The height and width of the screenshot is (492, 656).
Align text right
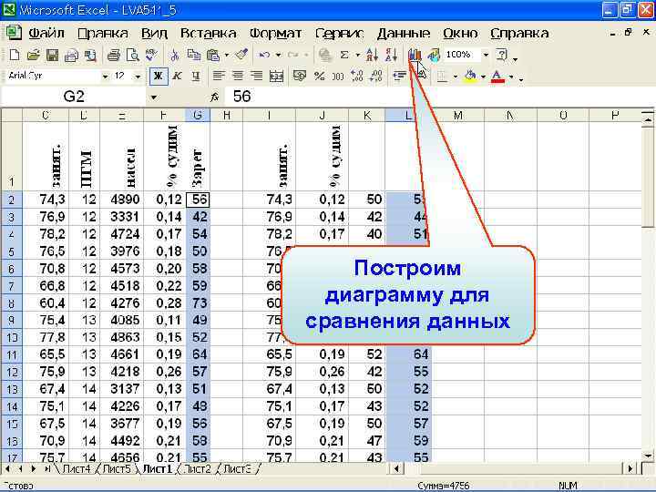pyautogui.click(x=256, y=76)
